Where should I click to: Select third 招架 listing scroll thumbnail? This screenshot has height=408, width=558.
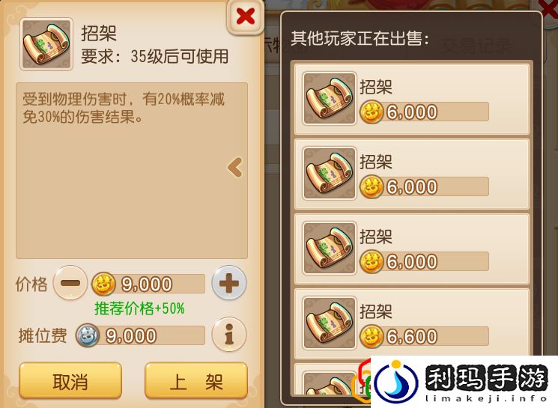point(329,248)
